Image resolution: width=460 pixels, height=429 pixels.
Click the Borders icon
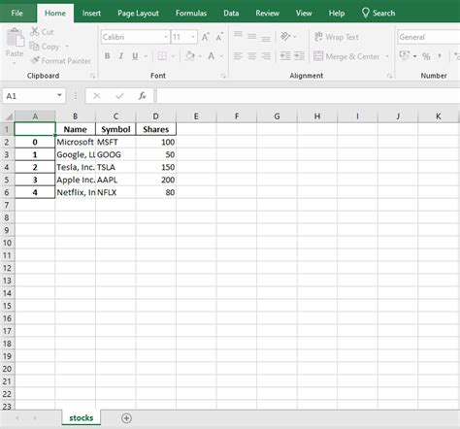162,56
